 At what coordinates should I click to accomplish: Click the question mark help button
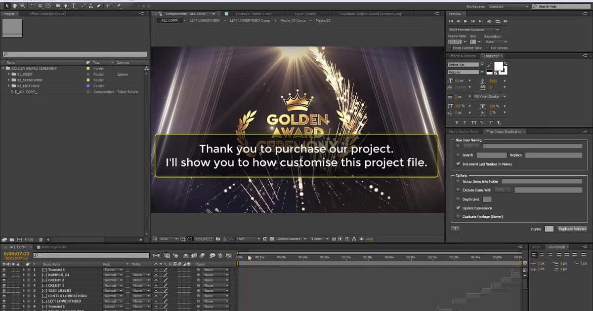(455, 229)
